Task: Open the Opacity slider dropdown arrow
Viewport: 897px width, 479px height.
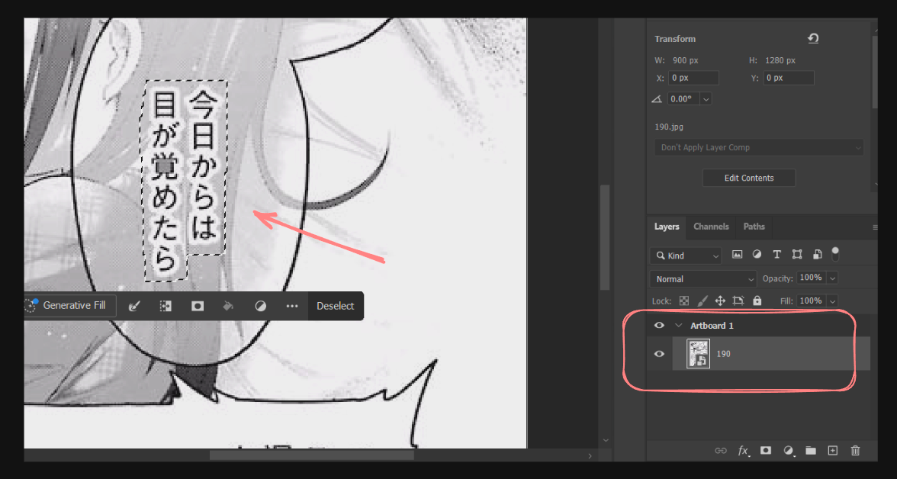Action: (x=832, y=278)
